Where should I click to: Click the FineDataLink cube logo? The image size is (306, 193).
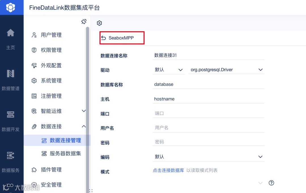(x=10, y=7)
